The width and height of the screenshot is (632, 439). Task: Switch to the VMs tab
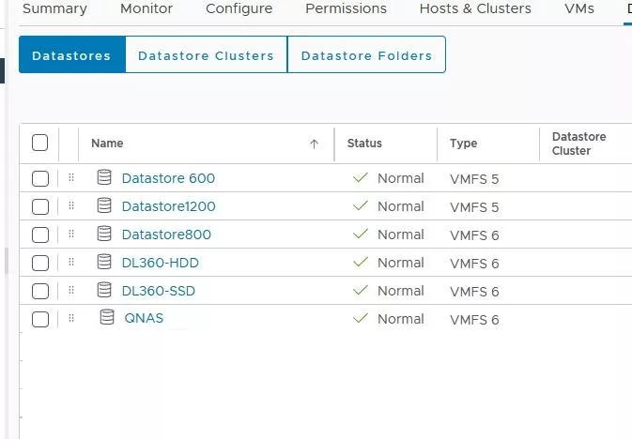click(579, 8)
